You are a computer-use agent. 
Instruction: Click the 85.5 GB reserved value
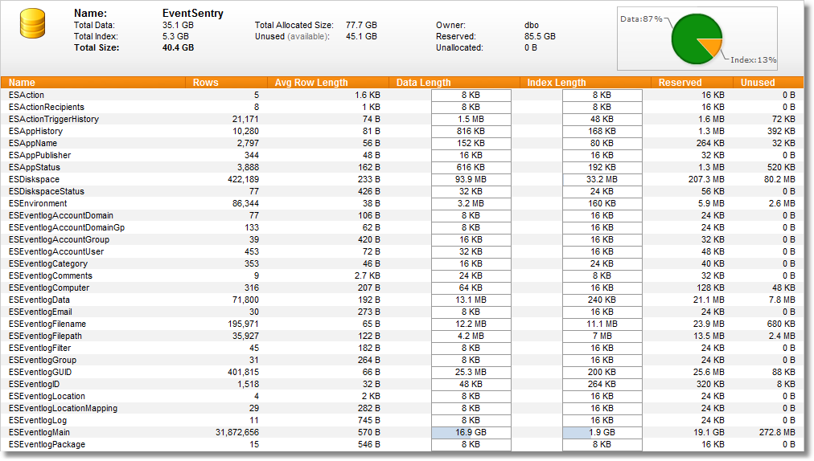(x=540, y=36)
